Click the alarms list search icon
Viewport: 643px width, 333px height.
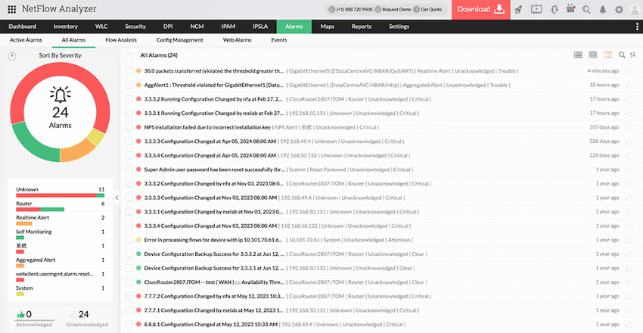[622, 55]
